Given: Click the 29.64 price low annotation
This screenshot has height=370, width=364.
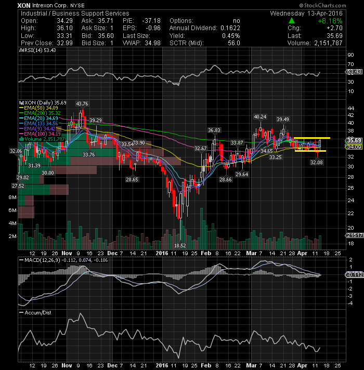Looking at the screenshot, I should (242, 175).
